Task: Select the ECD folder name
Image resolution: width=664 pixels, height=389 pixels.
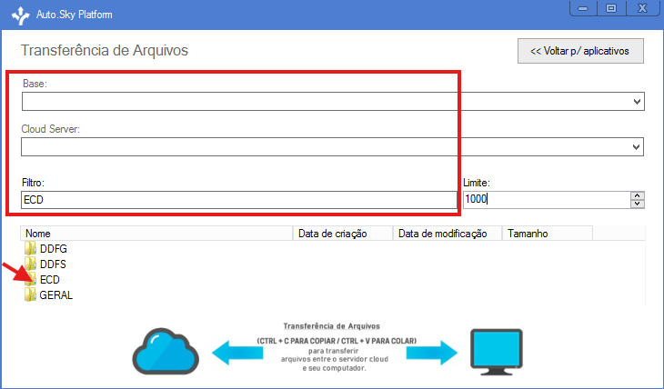Action: [49, 280]
